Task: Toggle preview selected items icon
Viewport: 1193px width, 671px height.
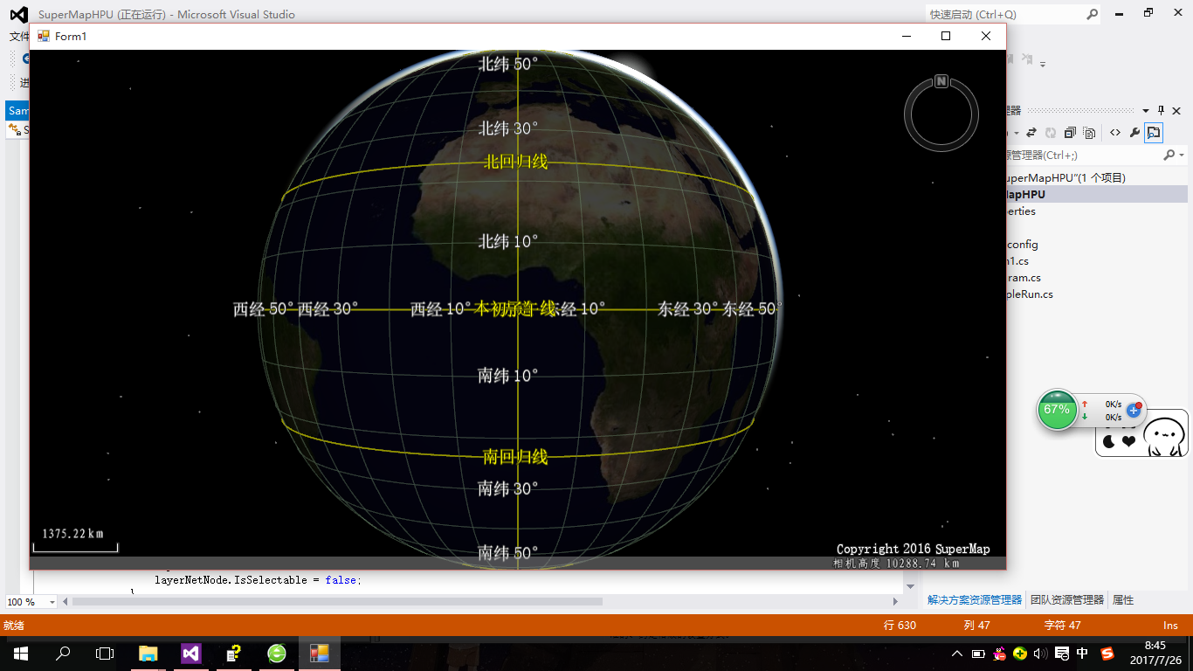Action: click(x=1154, y=133)
